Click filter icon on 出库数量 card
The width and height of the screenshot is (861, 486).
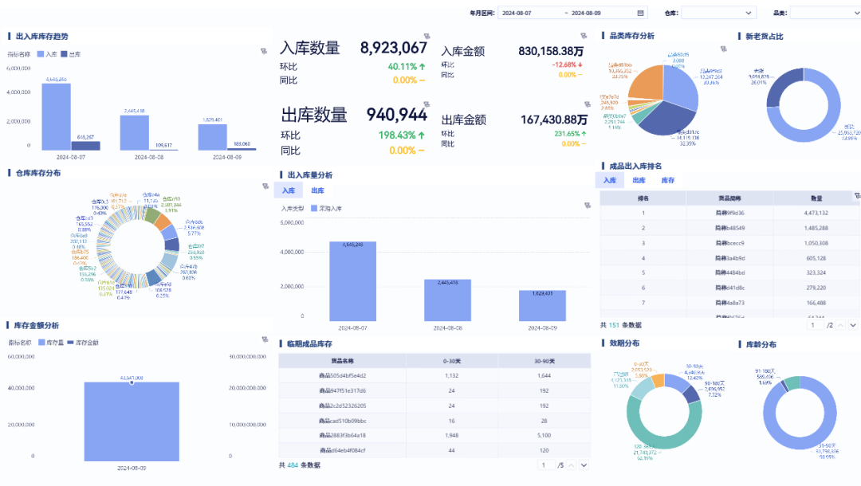[x=427, y=104]
